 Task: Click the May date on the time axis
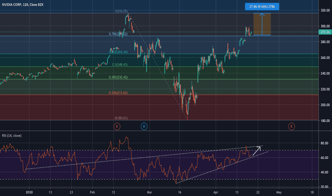[279, 192]
